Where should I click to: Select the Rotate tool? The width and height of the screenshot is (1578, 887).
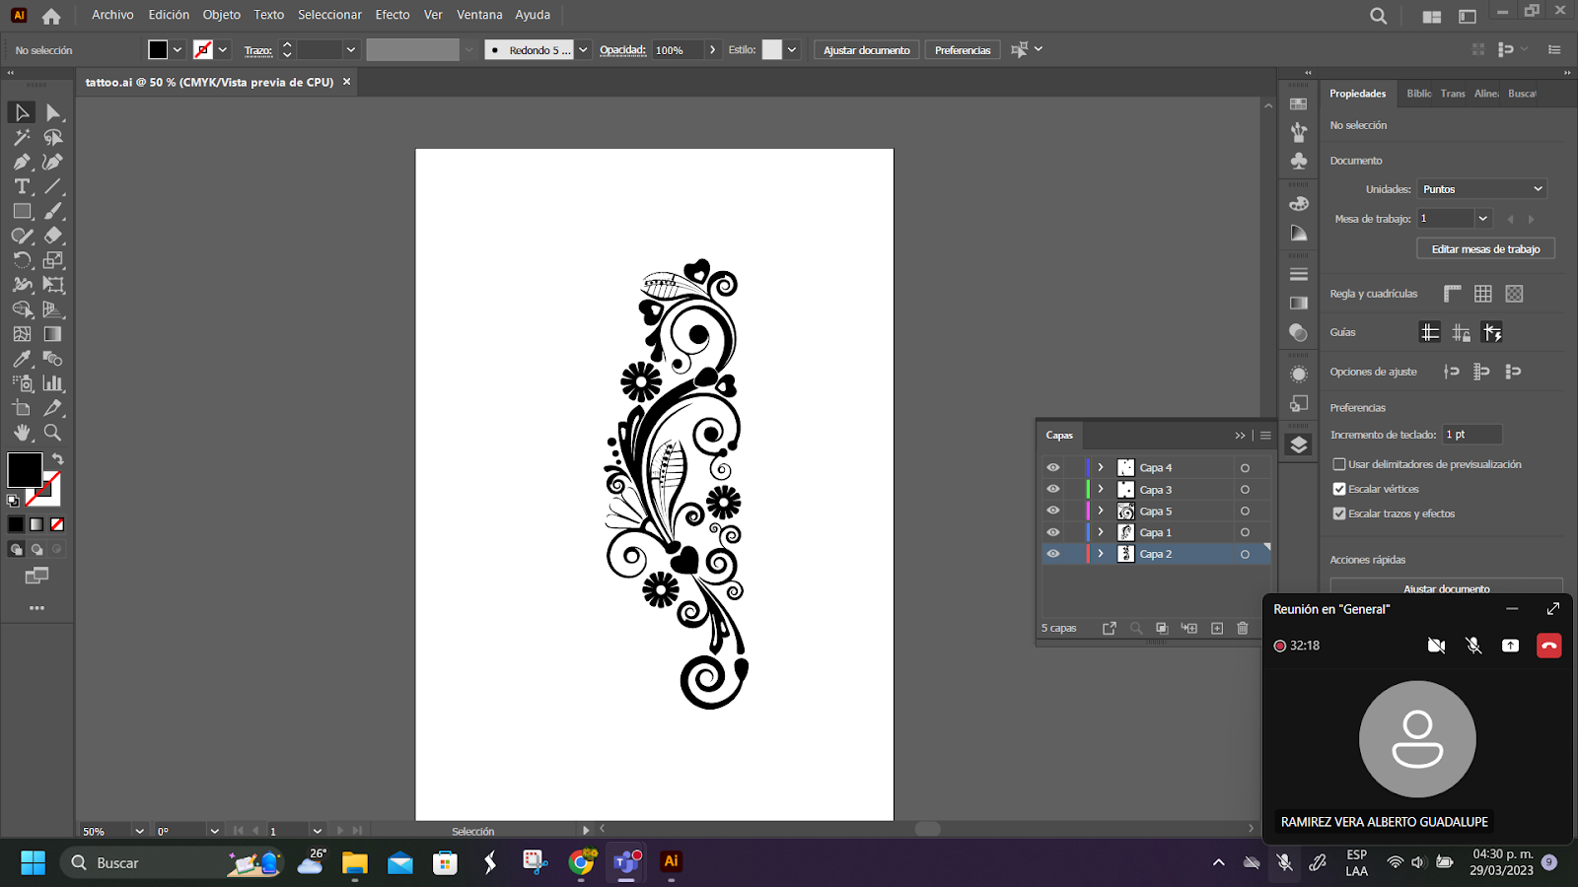[x=22, y=260]
